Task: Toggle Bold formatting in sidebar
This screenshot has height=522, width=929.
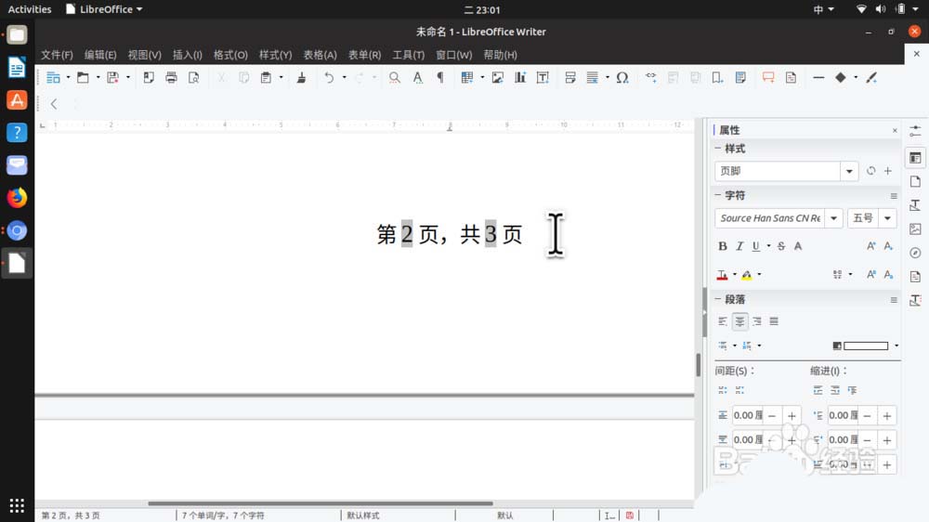Action: click(x=723, y=246)
